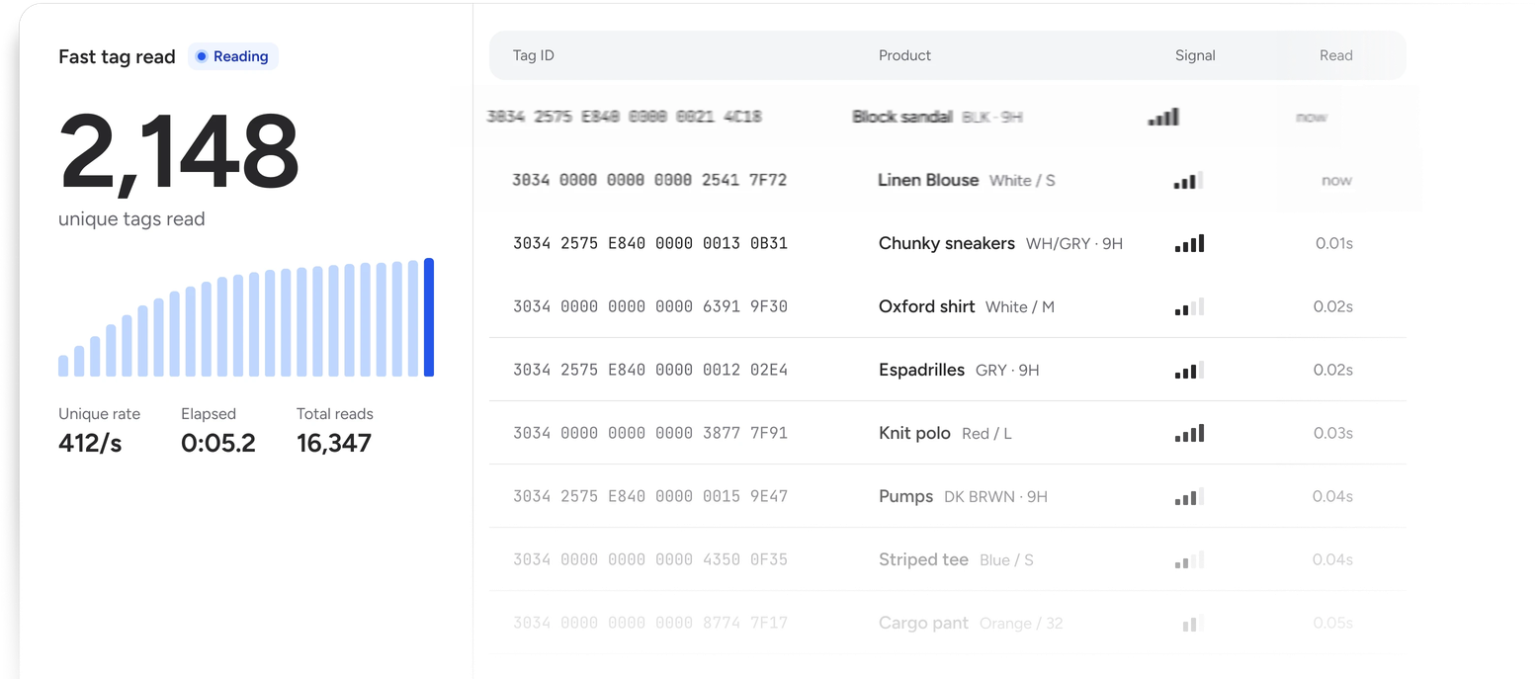Click tag ID ending 4350 0F35
Screen dimensions: 1540x679
coord(650,559)
